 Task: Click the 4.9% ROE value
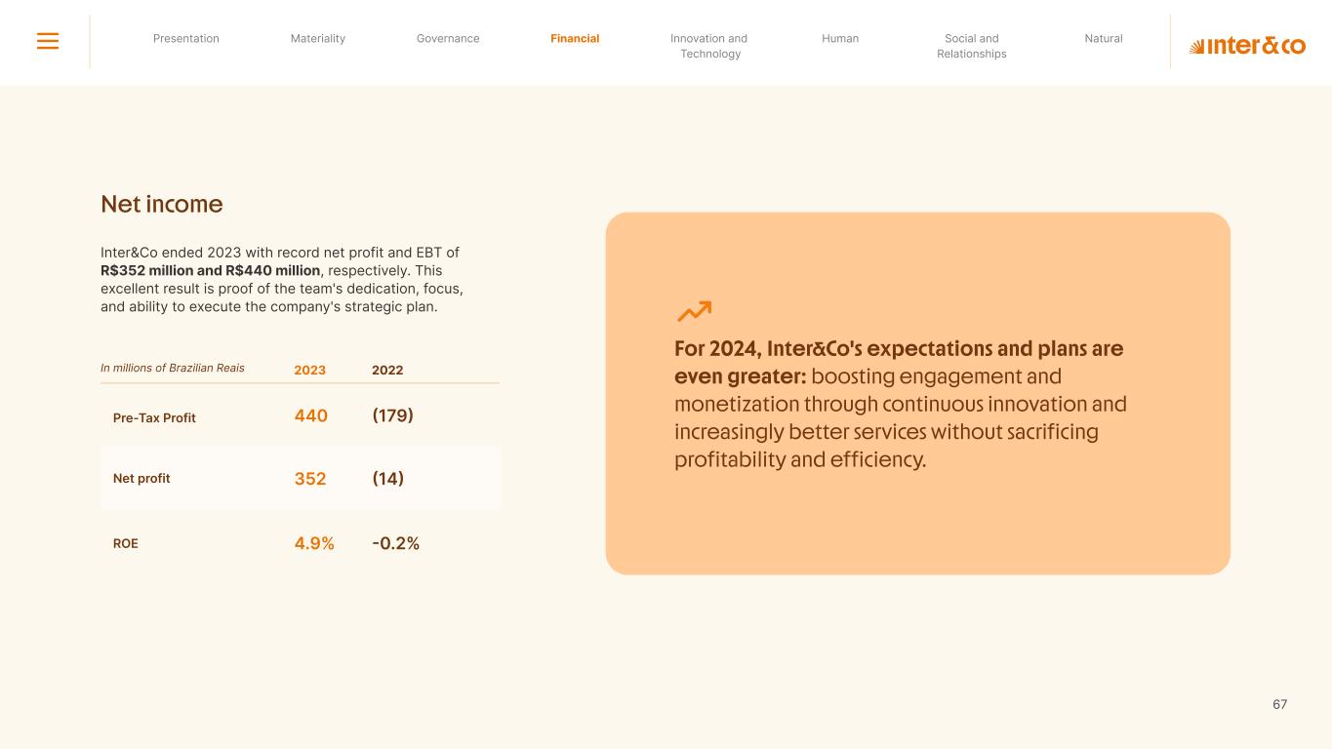(x=314, y=544)
